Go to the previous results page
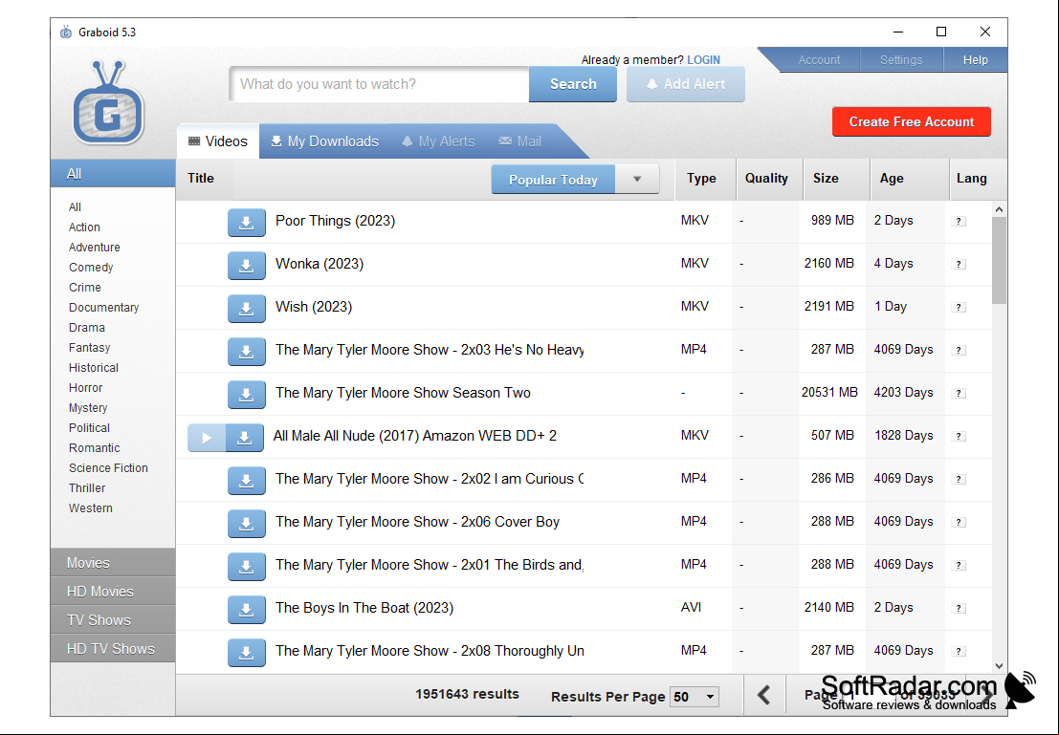 (764, 695)
